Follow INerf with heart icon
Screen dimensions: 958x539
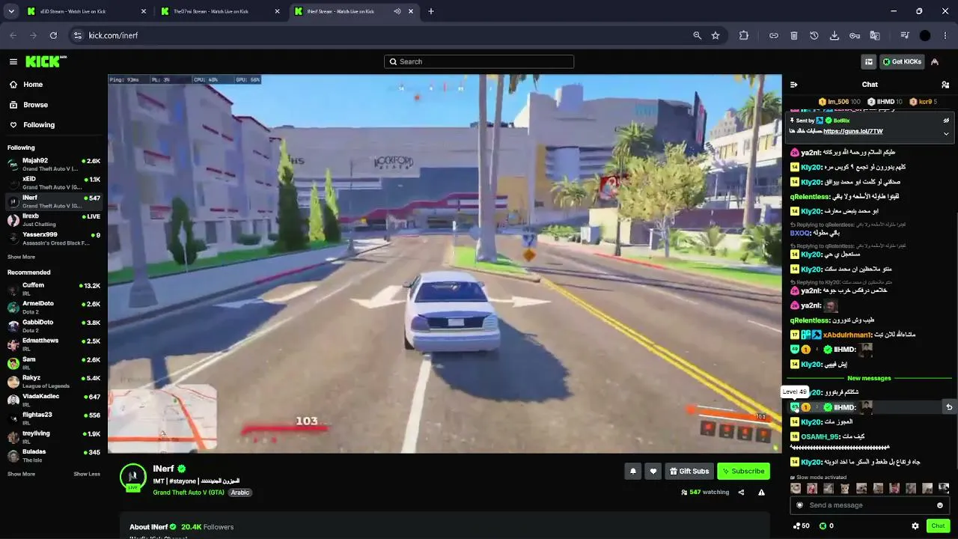pos(653,471)
